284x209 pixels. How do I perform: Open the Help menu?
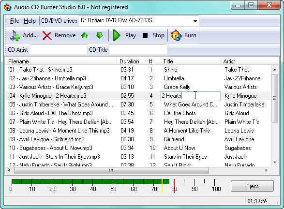click(30, 21)
